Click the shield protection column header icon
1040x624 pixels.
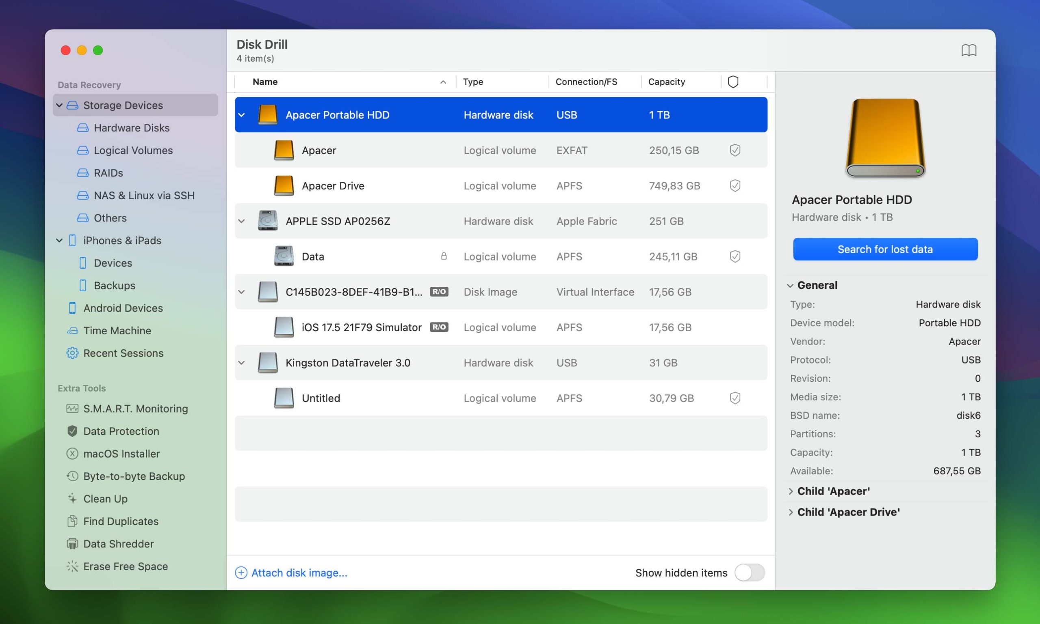(x=732, y=82)
